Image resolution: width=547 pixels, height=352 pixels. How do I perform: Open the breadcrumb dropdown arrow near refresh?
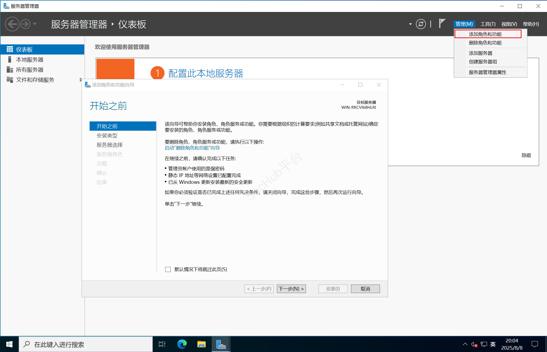tap(410, 24)
